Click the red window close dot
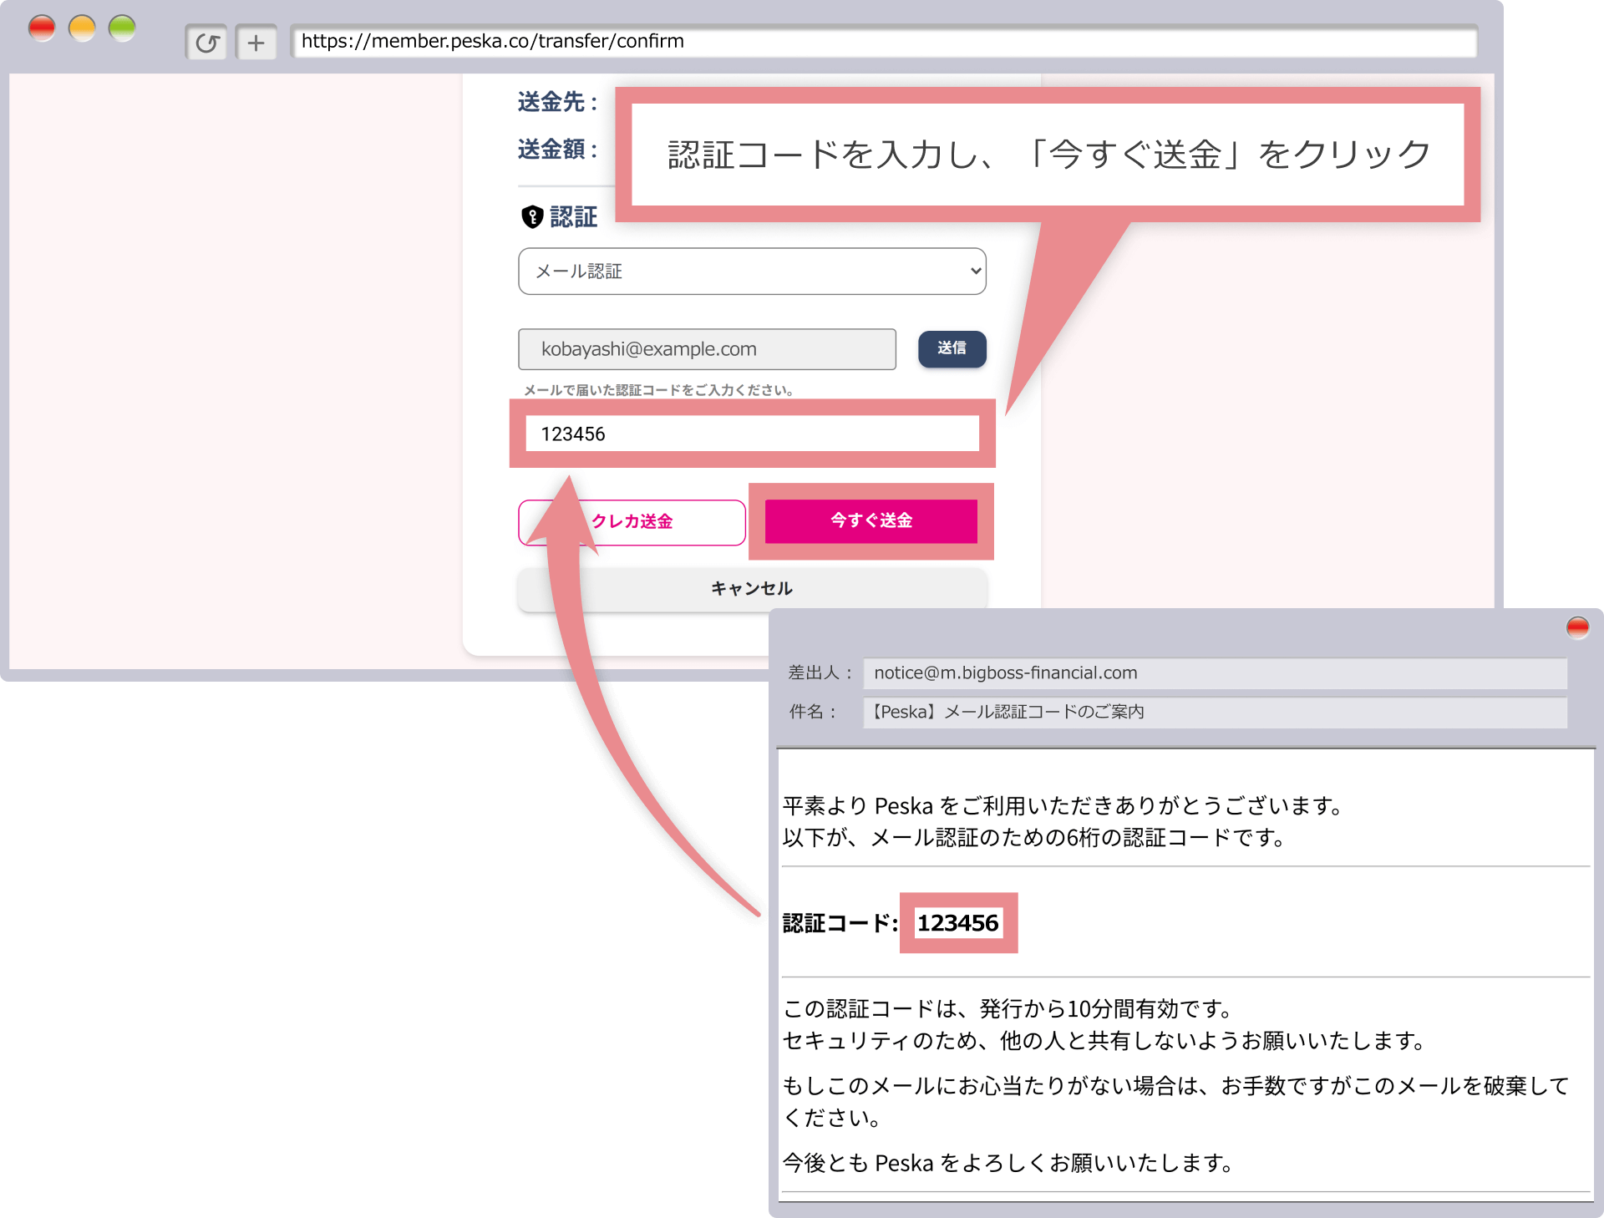The height and width of the screenshot is (1218, 1604). click(42, 28)
